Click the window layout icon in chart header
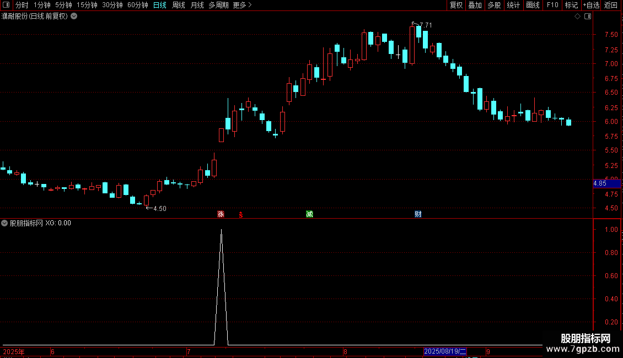Viewport: 623px width, 358px height. tap(588, 17)
